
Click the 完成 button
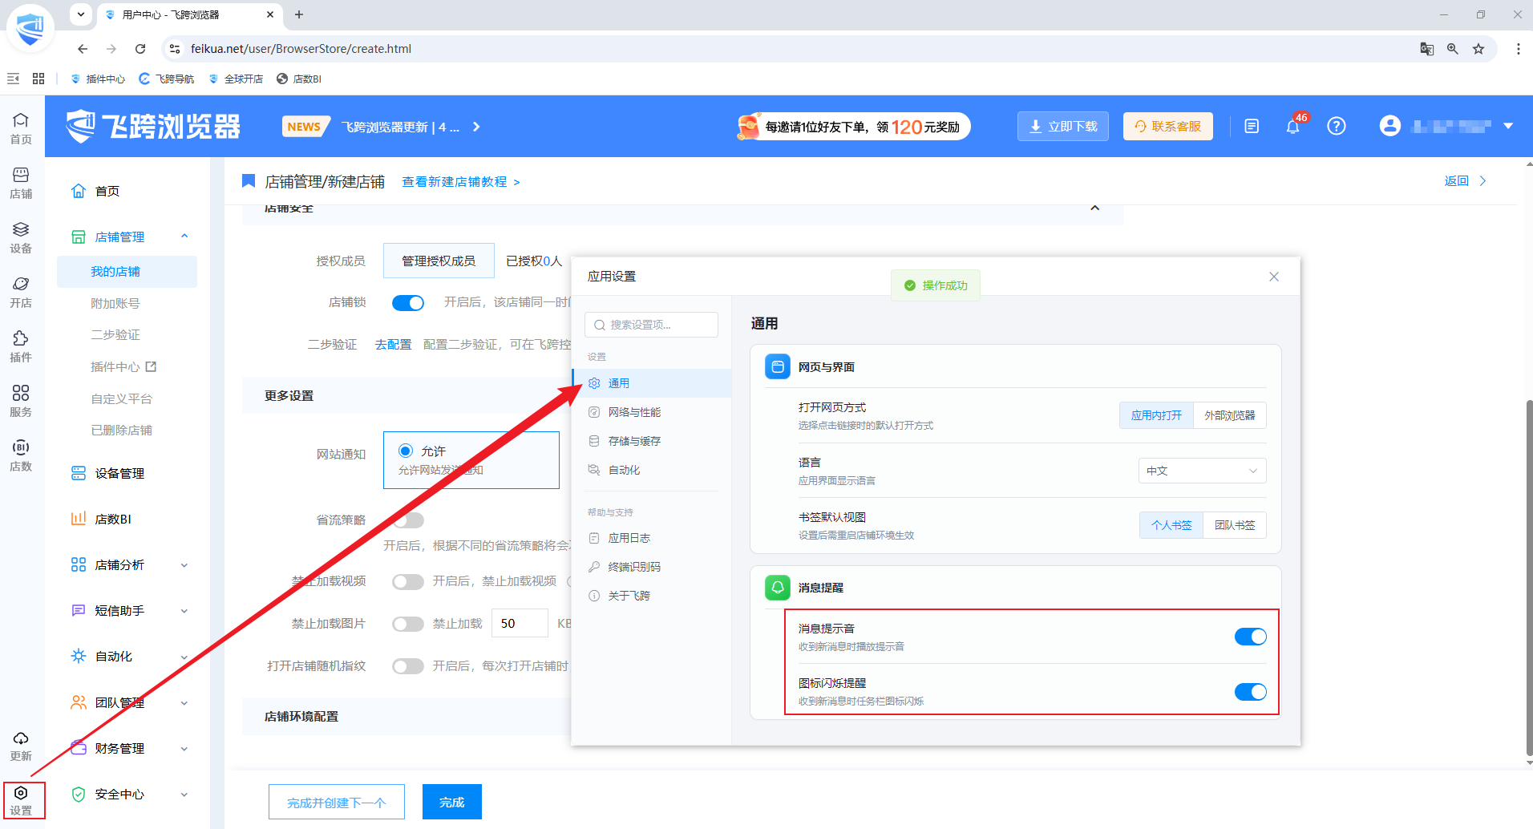coord(452,802)
